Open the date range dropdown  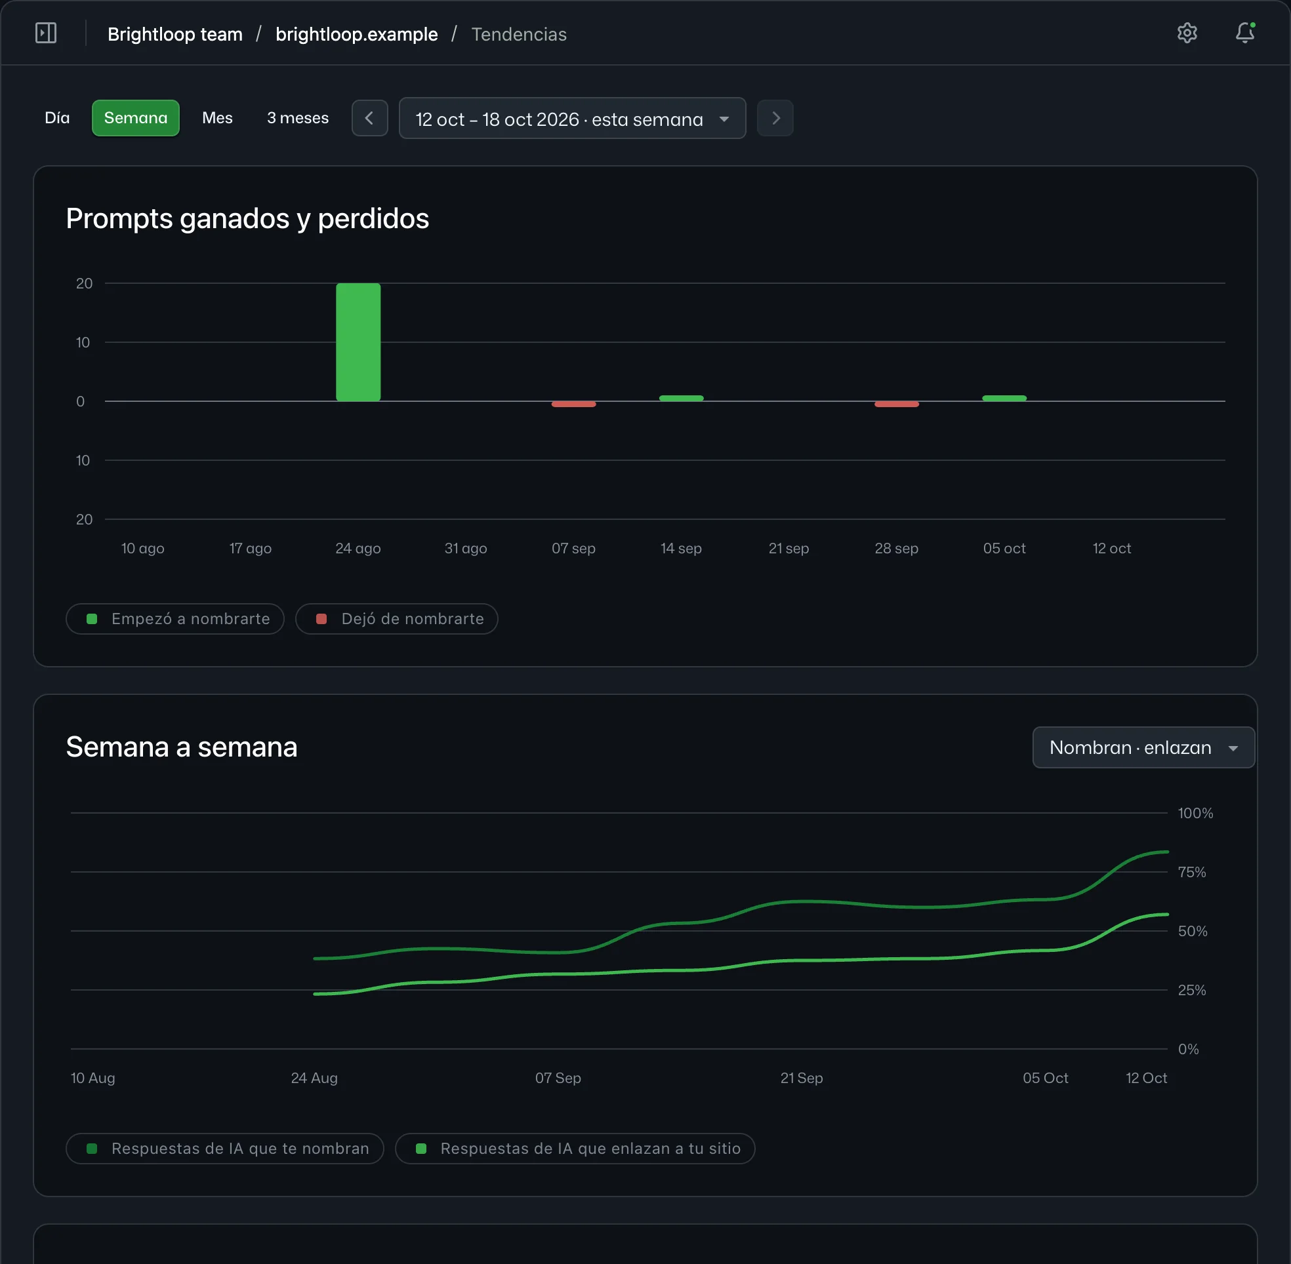tap(572, 118)
